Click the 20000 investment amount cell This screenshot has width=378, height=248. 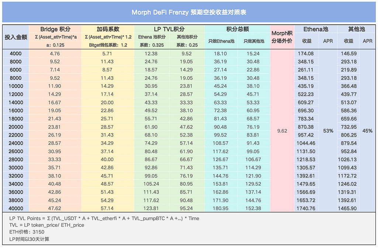[16, 127]
